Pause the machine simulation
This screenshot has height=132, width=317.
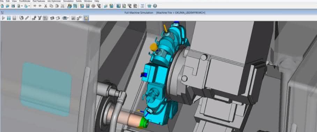tap(9, 18)
